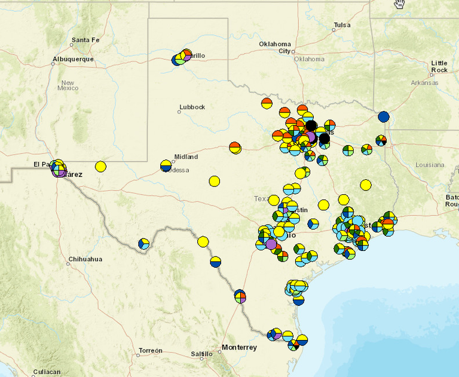Select the solid blue marker left of Amarillo
The height and width of the screenshot is (377, 459).
pyautogui.click(x=177, y=60)
